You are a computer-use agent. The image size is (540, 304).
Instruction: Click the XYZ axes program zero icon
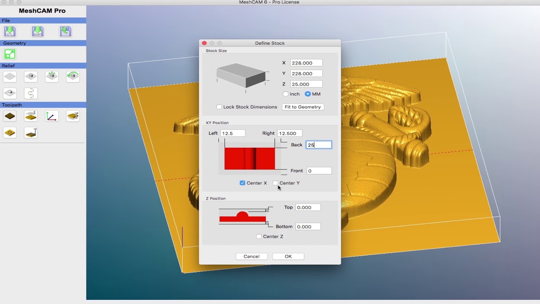(52, 116)
